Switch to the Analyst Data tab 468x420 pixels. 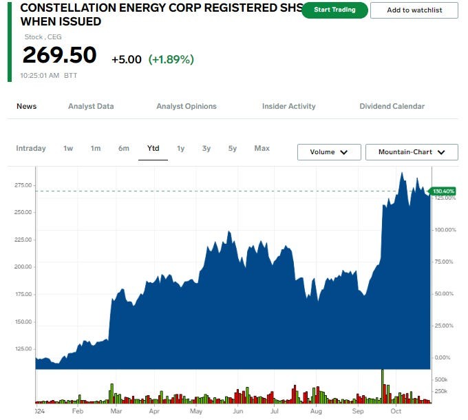click(91, 106)
